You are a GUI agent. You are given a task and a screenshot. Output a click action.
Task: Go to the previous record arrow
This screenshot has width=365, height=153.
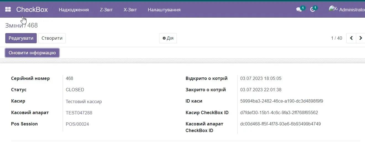click(x=351, y=38)
